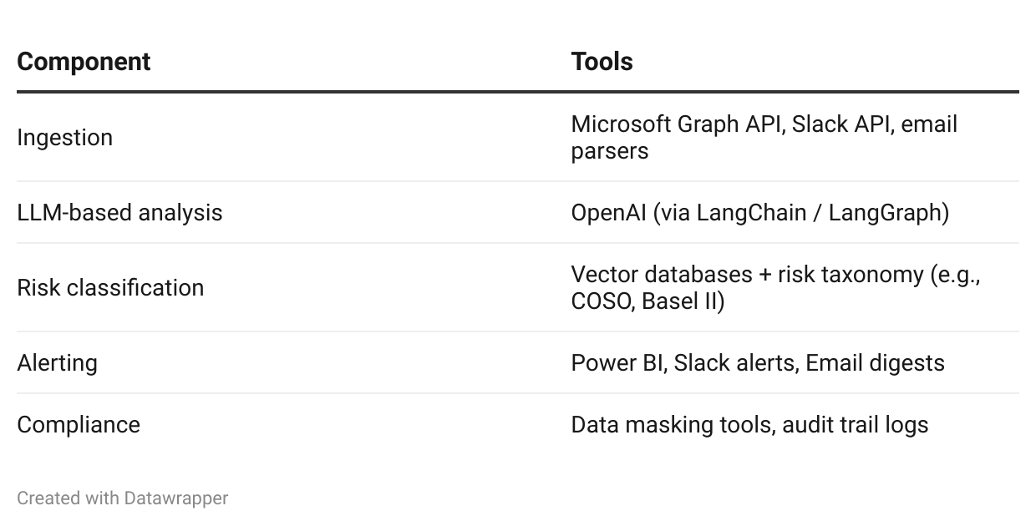Click the Vector databases text
Screen dimensions: 1036x526
662,275
